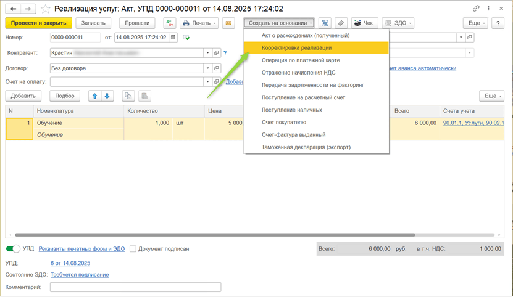Open the Требуется подписание link
The width and height of the screenshot is (513, 297).
click(80, 275)
